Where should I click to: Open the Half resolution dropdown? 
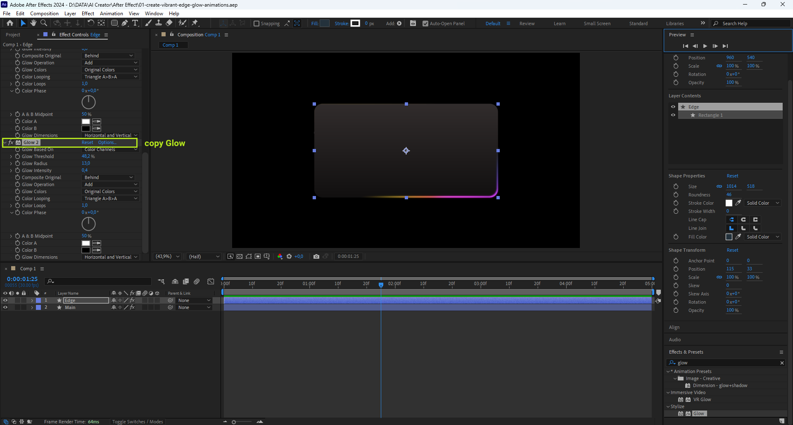[x=204, y=256]
